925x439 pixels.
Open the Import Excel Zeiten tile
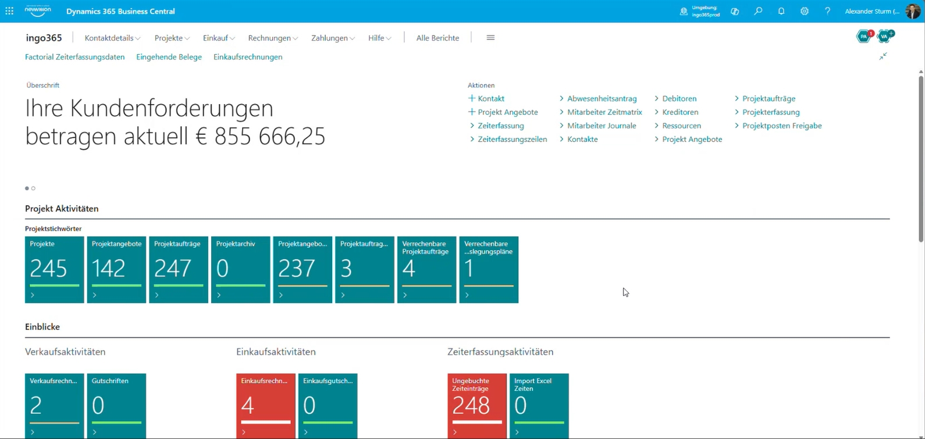pyautogui.click(x=539, y=406)
